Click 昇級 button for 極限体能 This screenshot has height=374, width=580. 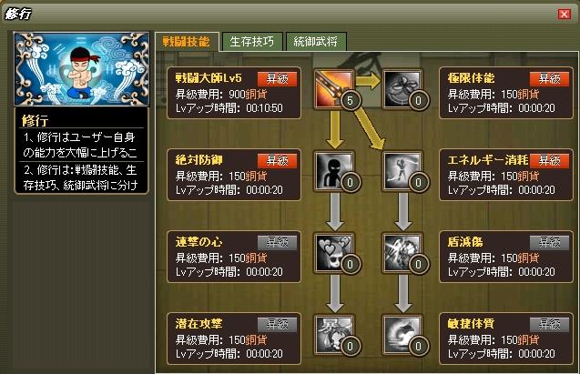549,79
